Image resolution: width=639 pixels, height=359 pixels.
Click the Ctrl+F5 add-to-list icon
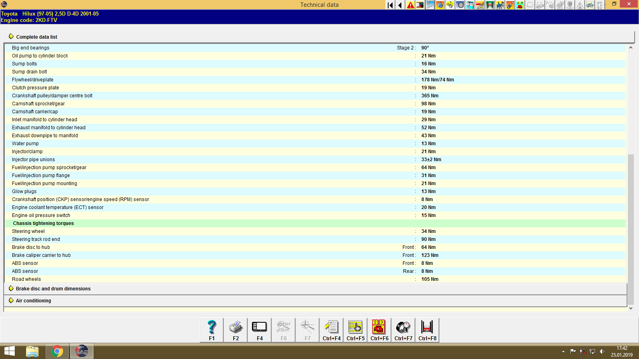[x=355, y=329]
